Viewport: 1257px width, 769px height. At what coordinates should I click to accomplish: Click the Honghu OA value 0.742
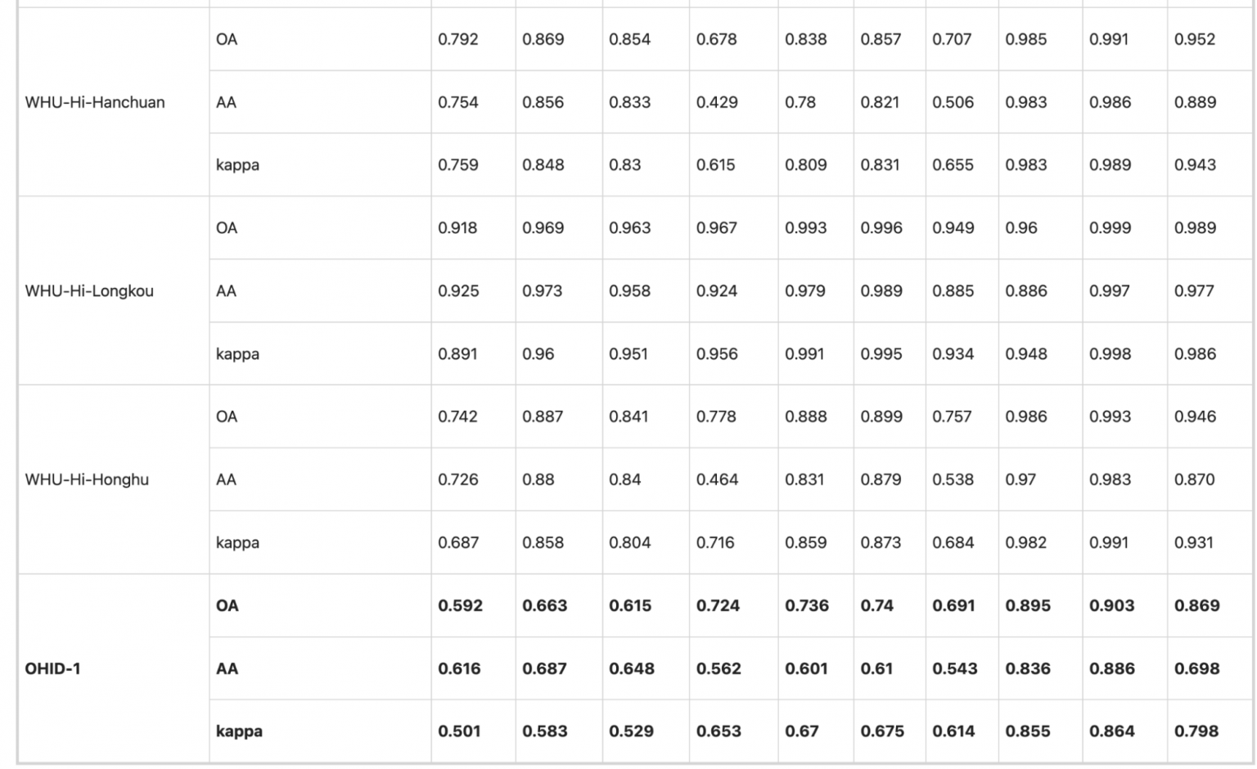coord(458,417)
